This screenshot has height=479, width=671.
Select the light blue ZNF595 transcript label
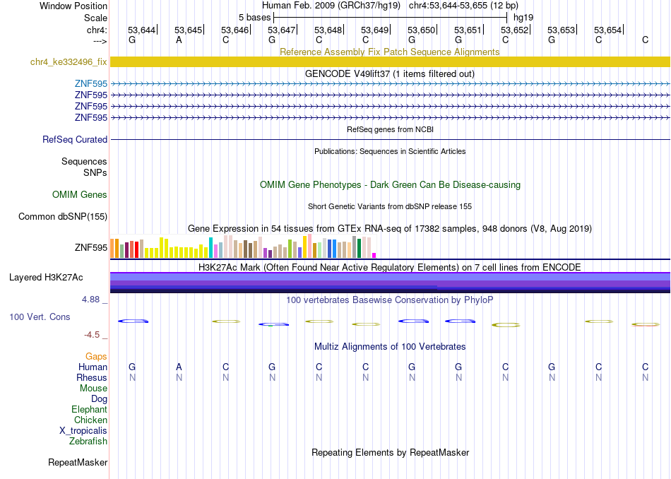click(x=90, y=83)
